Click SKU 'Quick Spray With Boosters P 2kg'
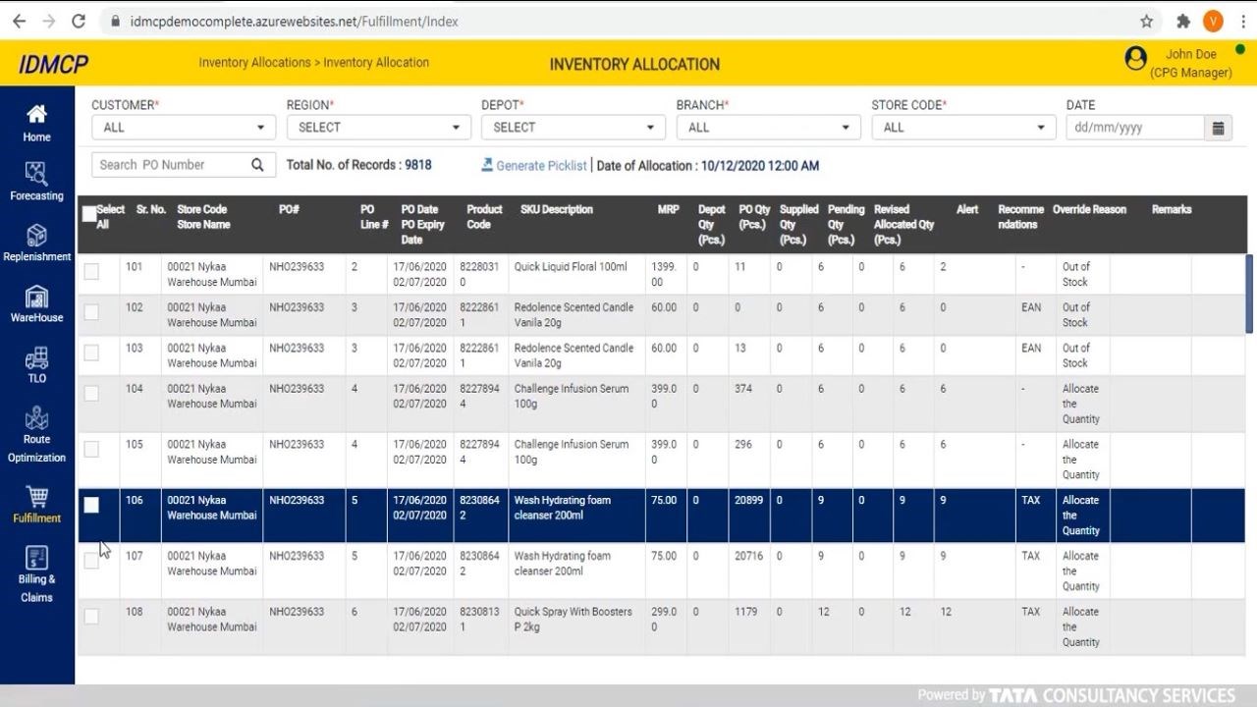 [574, 620]
